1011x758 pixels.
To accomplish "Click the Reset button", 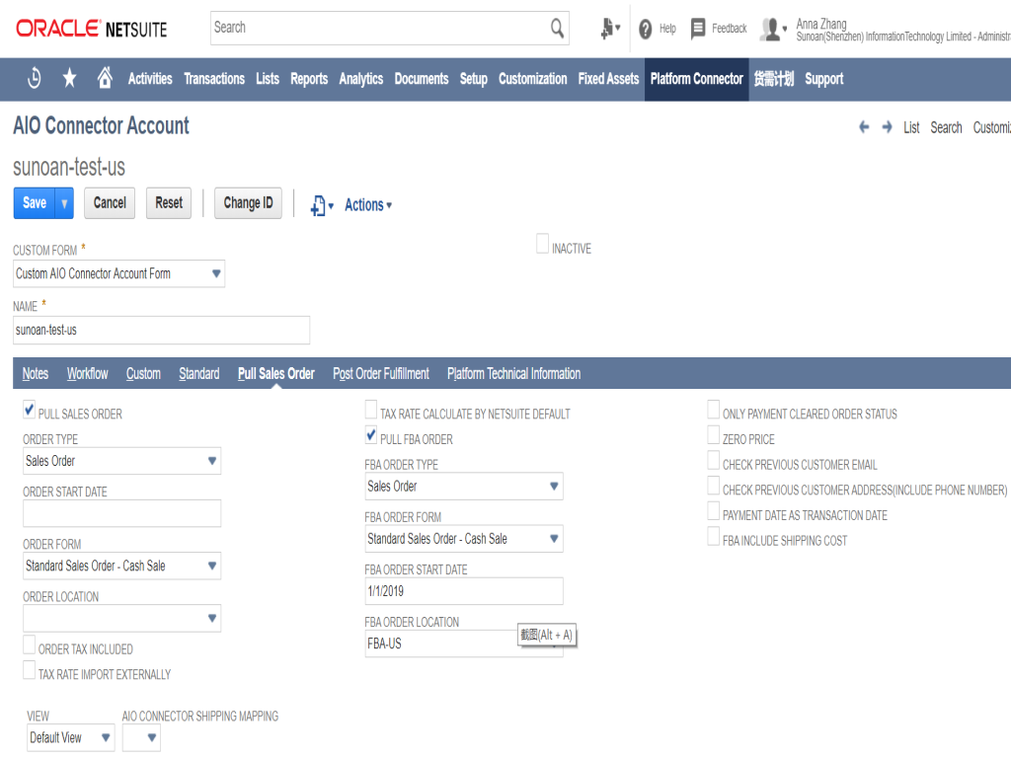I will point(169,203).
